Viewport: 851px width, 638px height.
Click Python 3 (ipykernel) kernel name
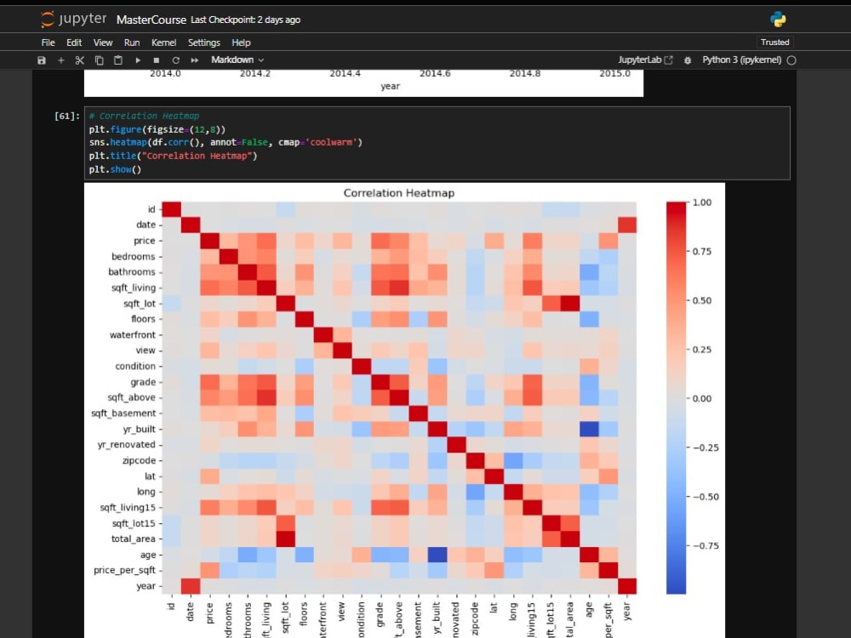pos(741,60)
